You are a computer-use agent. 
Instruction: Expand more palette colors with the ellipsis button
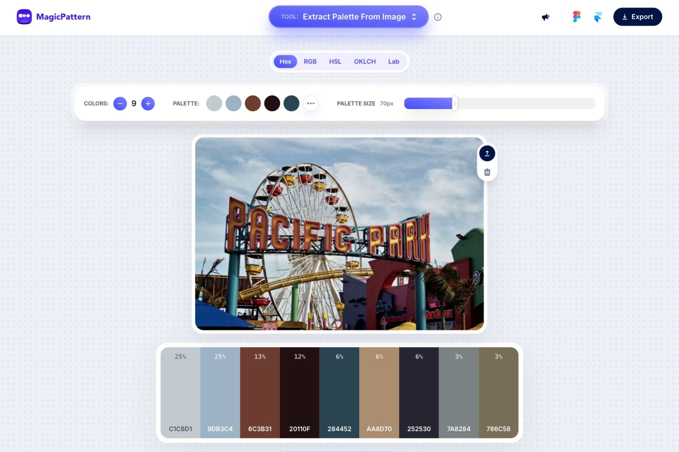(311, 104)
